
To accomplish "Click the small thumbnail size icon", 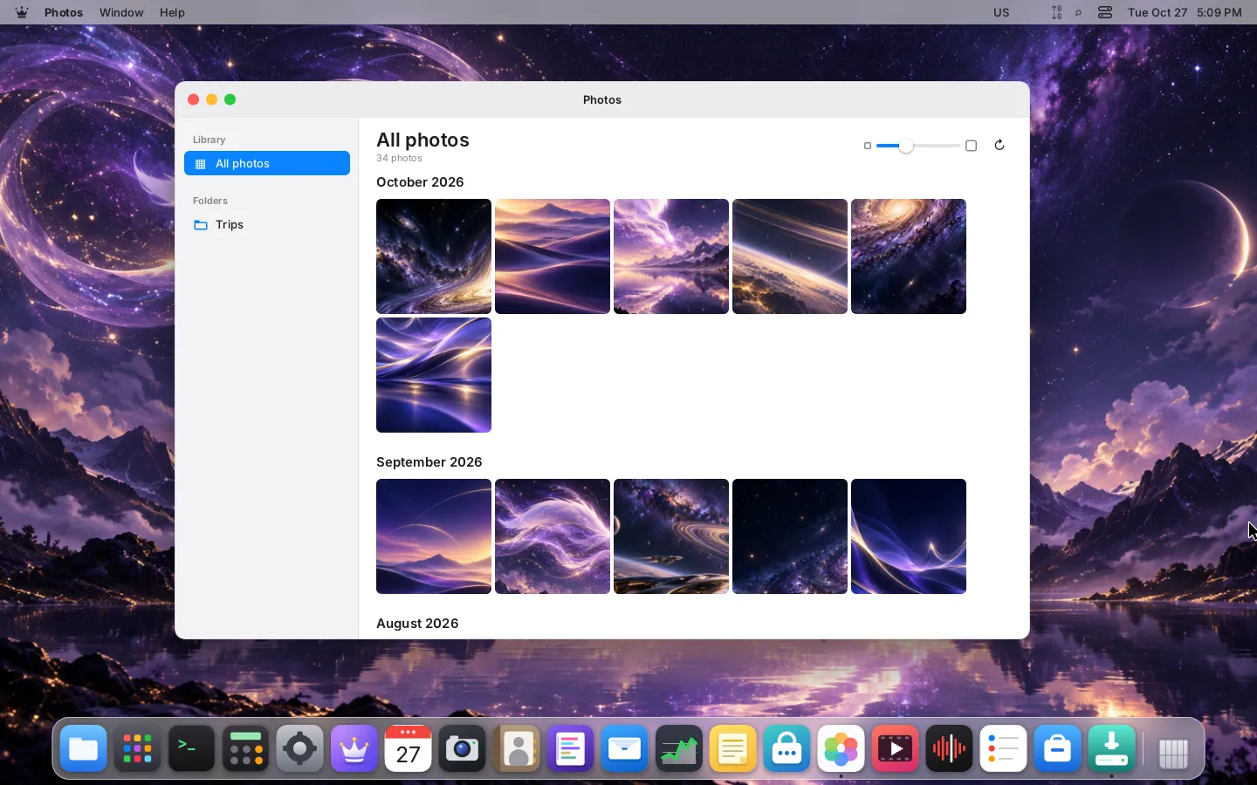I will tap(868, 146).
